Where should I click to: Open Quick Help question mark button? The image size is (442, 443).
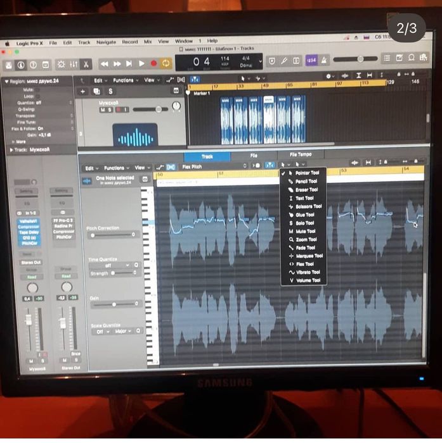pos(33,65)
